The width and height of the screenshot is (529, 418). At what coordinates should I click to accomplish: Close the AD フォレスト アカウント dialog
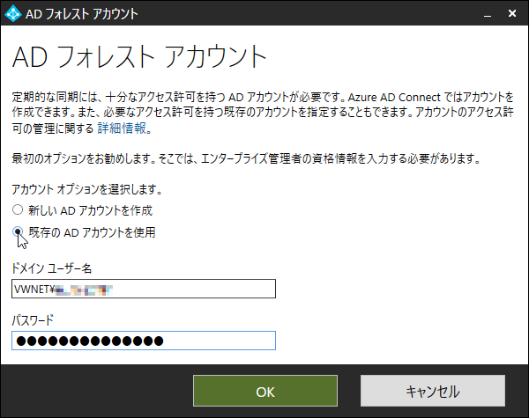click(512, 13)
